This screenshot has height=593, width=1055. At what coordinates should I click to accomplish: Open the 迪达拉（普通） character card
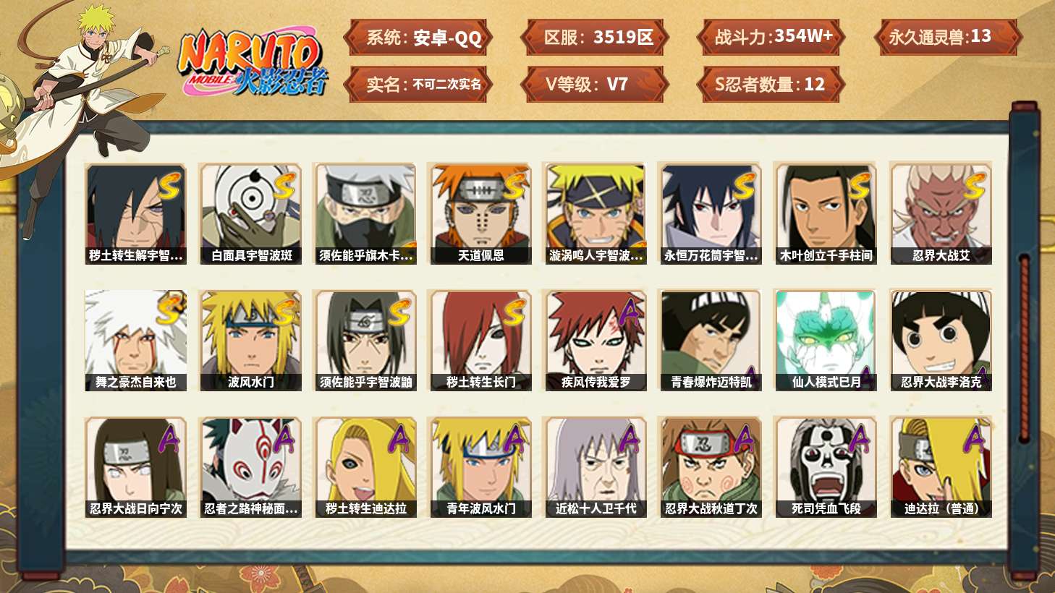(941, 467)
